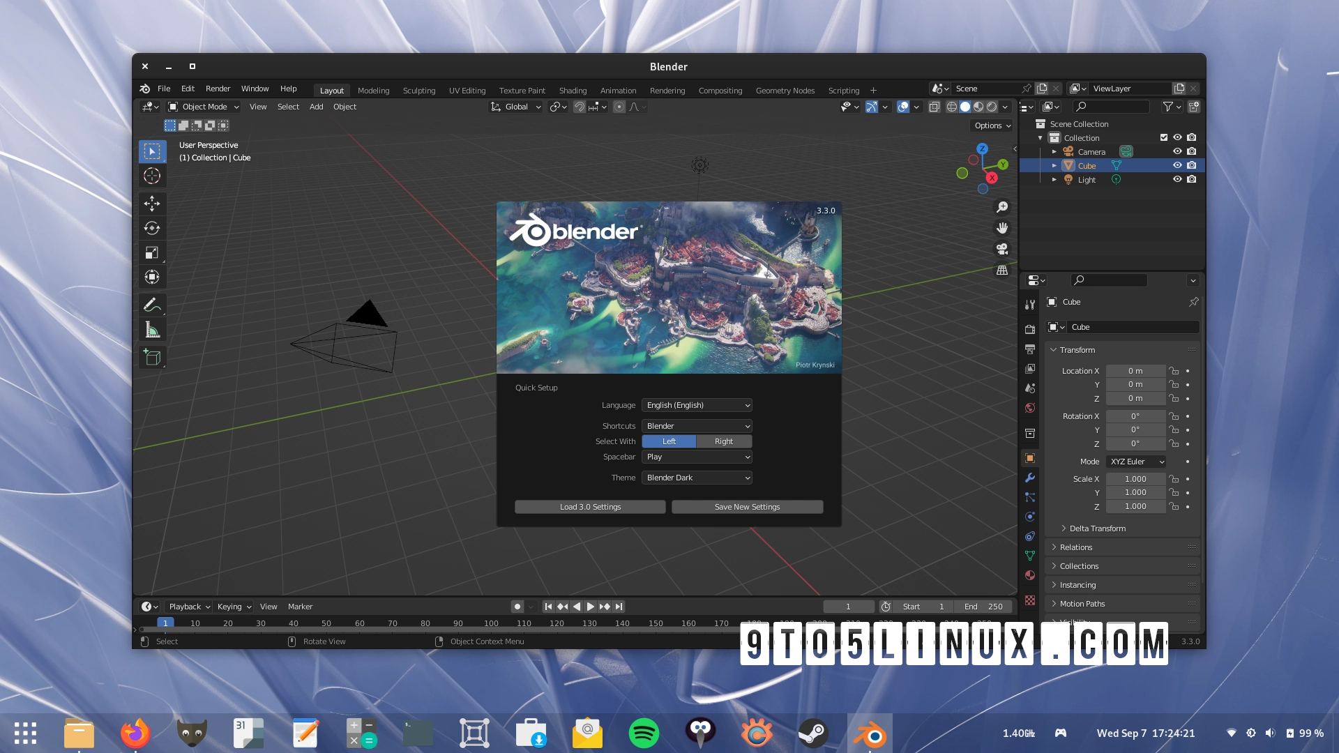Launch GIMP from the dock
The image size is (1339, 753).
pos(192,733)
